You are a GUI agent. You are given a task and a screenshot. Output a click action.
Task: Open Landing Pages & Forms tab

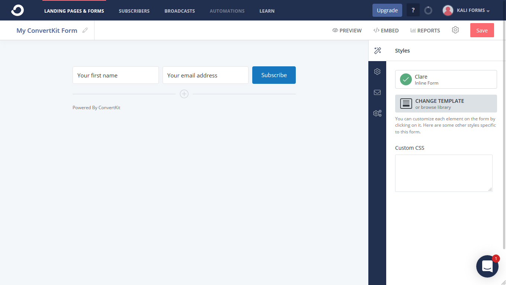(74, 11)
